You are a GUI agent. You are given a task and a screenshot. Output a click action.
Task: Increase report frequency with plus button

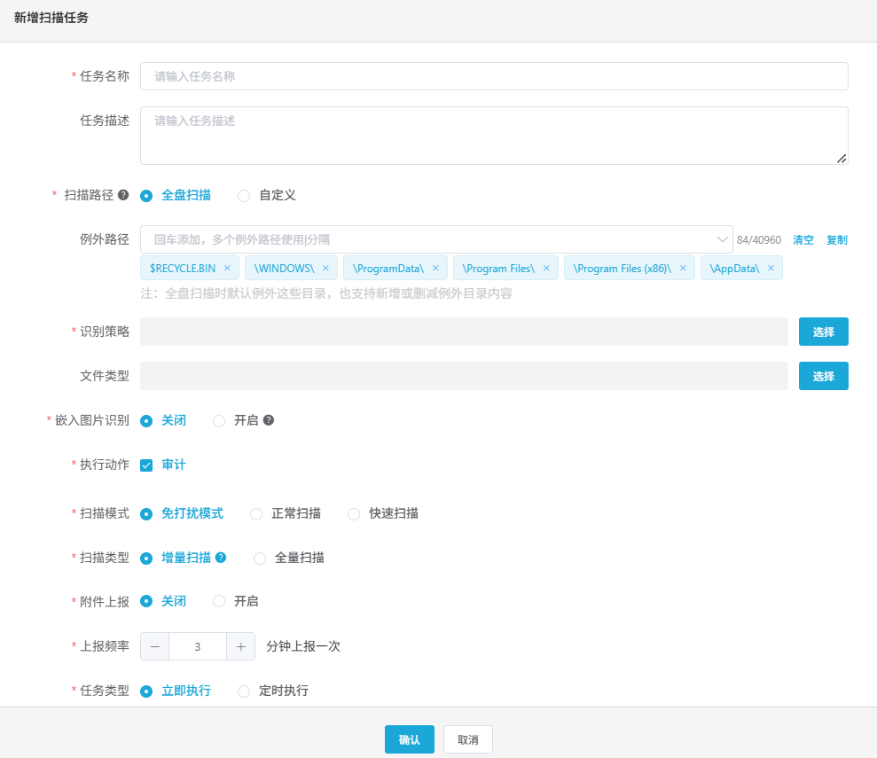click(240, 647)
